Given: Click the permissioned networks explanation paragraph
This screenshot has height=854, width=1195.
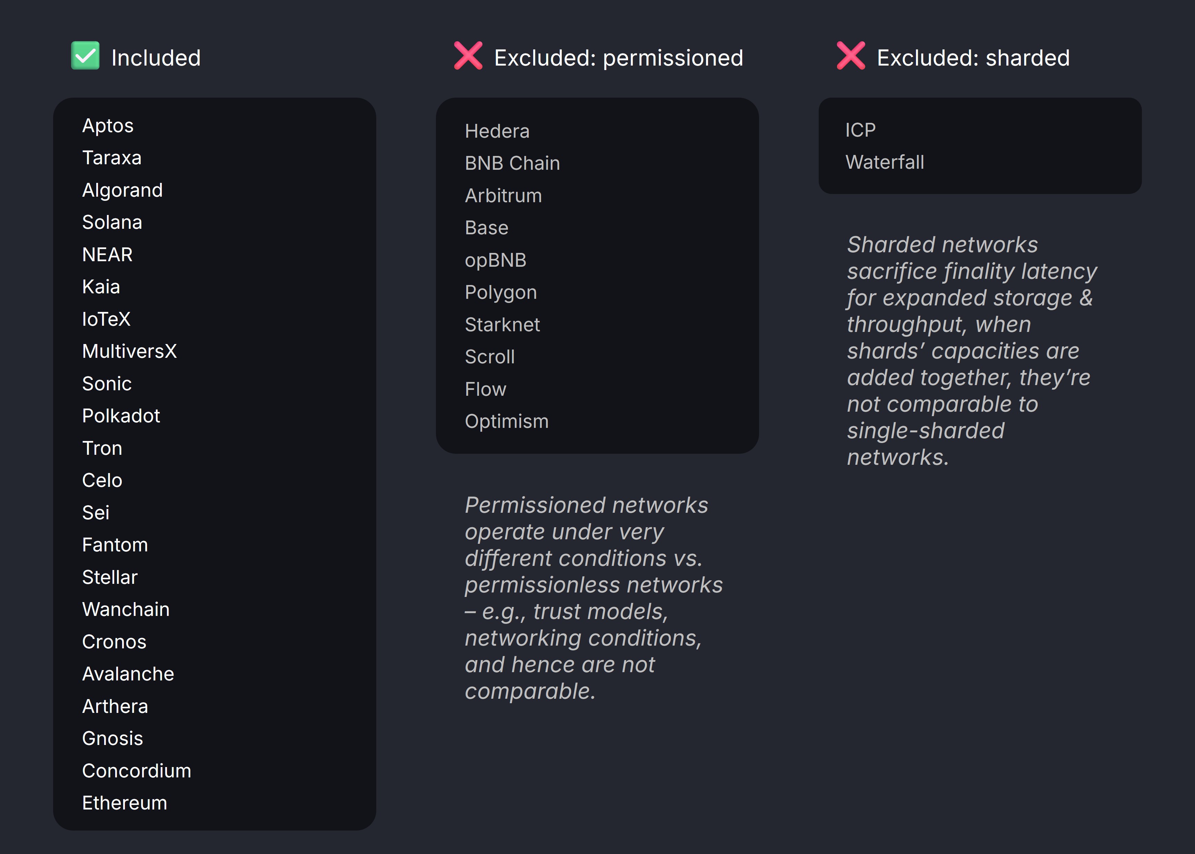Looking at the screenshot, I should point(593,598).
